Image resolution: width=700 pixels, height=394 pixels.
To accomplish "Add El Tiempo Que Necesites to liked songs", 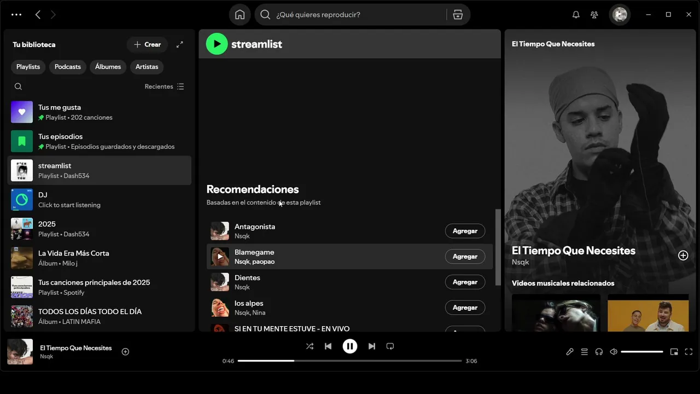I will [125, 352].
